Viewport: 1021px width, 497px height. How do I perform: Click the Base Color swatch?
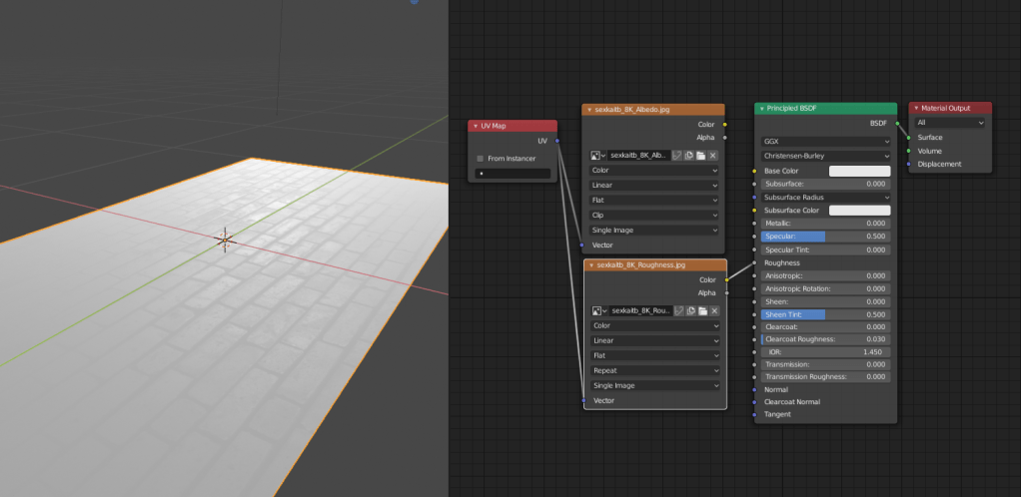pyautogui.click(x=859, y=172)
